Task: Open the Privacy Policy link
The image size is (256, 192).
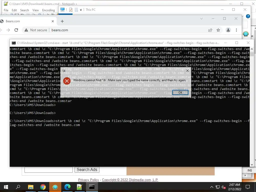Action: point(88,180)
